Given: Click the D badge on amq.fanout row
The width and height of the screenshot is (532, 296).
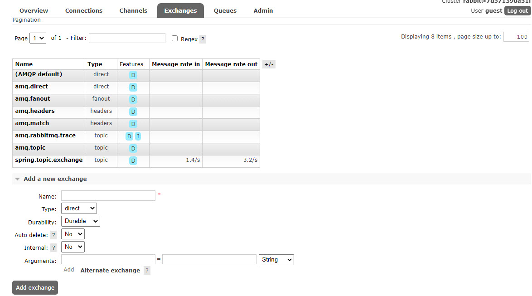Looking at the screenshot, I should pos(133,99).
